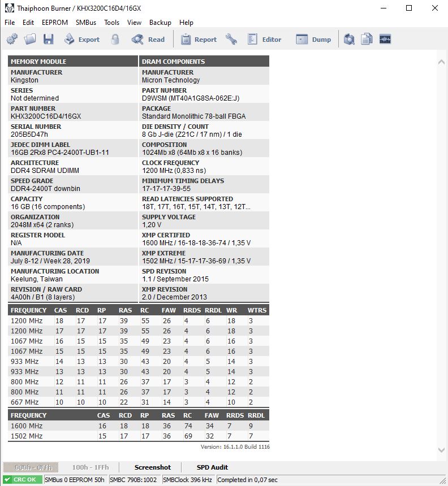
Task: Click the minimum timing delays 17-17-17-39-55
Action: (166, 188)
